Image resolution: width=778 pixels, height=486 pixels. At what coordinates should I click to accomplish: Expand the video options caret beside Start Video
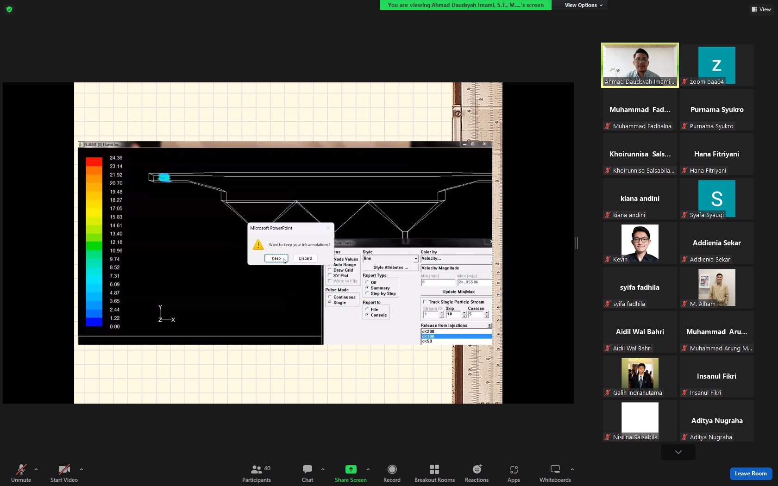[82, 469]
